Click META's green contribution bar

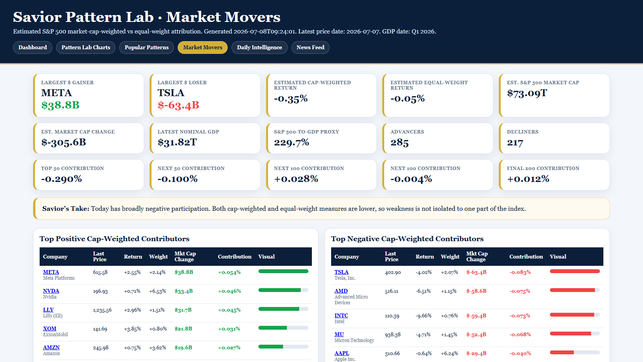click(283, 271)
